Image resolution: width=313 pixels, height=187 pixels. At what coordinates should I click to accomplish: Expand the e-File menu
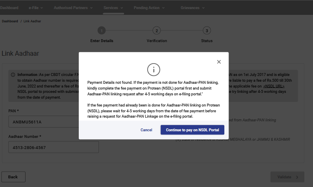click(36, 8)
